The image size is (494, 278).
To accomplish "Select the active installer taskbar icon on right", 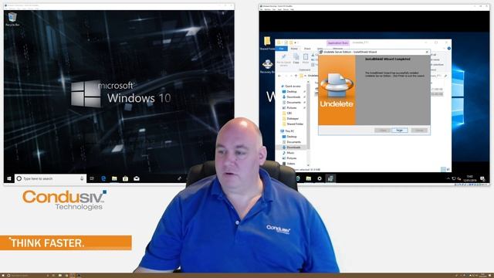I will (x=330, y=178).
